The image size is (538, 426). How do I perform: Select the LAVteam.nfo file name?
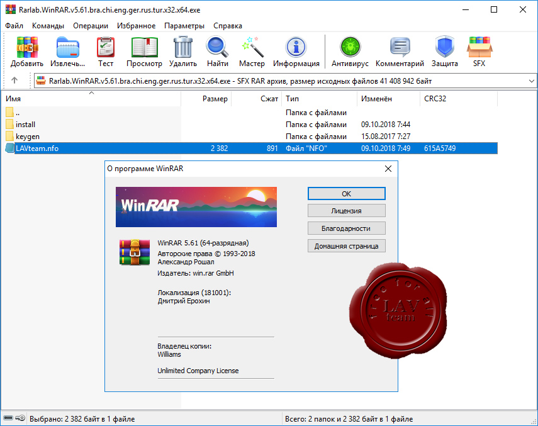(x=37, y=149)
